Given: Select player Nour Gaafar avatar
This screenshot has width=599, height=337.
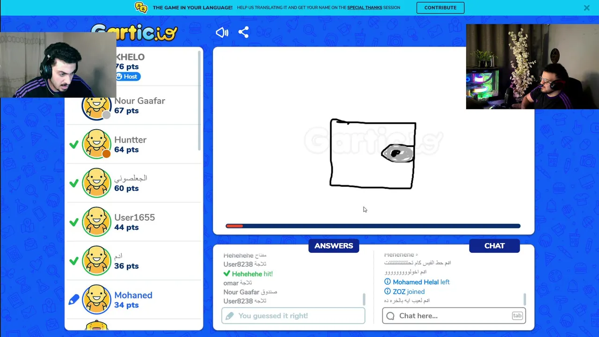Looking at the screenshot, I should (96, 106).
